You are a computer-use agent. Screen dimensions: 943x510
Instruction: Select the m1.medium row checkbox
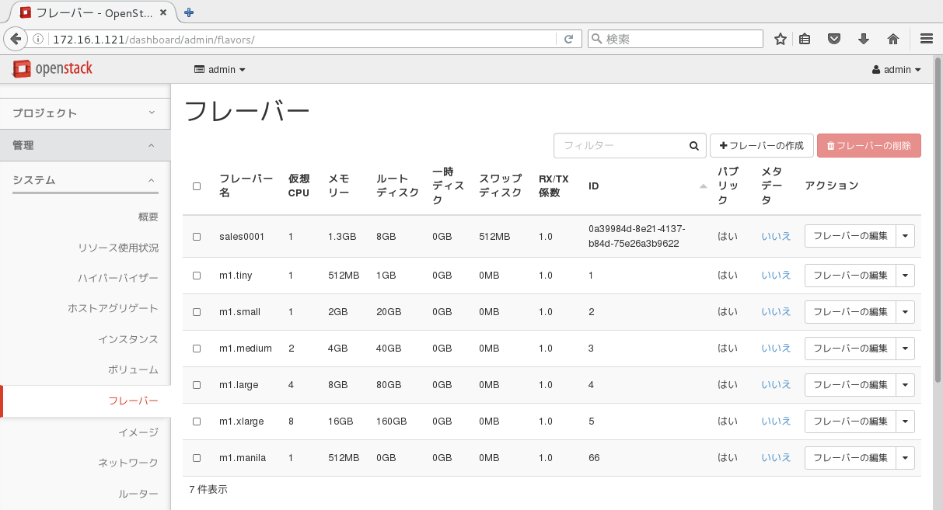pyautogui.click(x=197, y=349)
